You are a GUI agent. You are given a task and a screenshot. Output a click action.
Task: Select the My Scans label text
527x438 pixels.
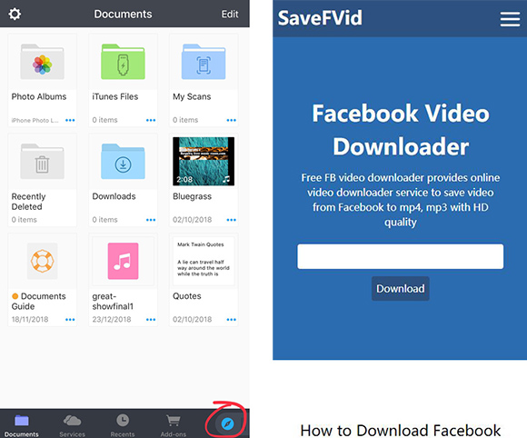pyautogui.click(x=192, y=97)
